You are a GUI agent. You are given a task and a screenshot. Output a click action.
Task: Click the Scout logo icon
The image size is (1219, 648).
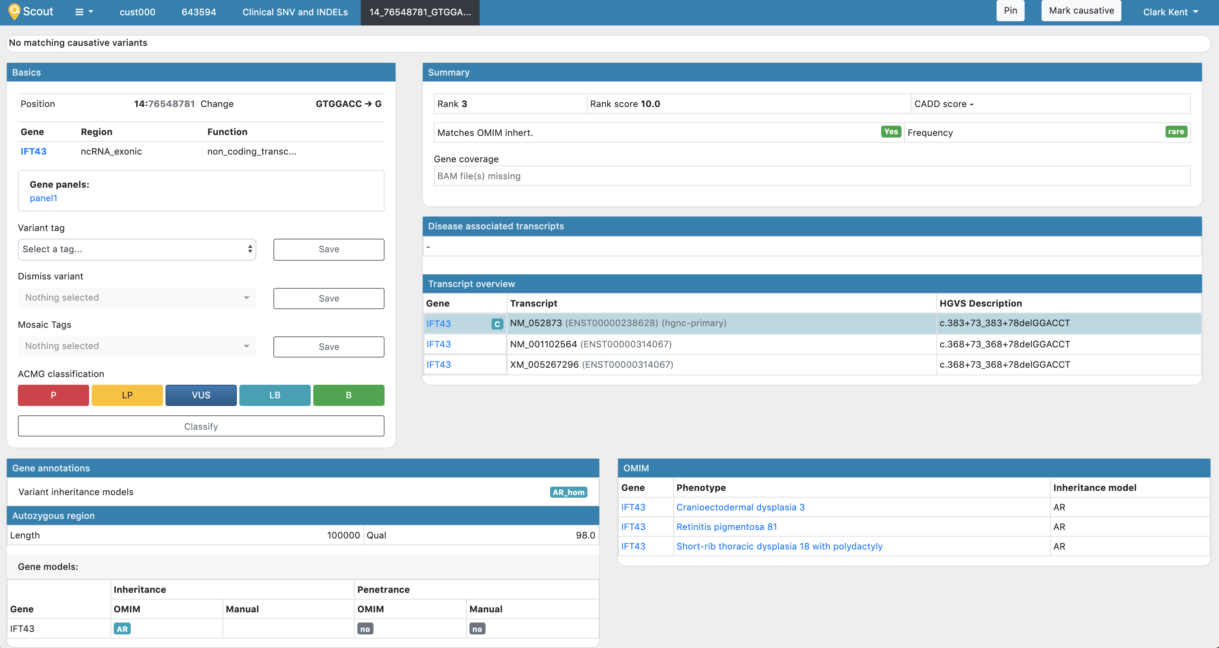pyautogui.click(x=14, y=11)
